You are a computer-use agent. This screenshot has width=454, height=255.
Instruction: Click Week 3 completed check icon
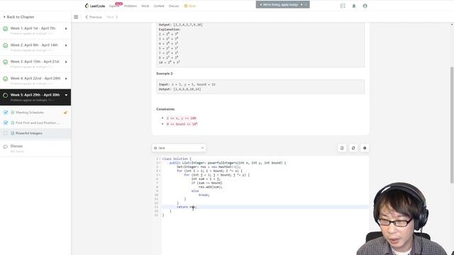[6, 62]
